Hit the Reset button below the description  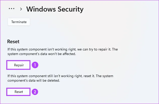[x=19, y=92]
